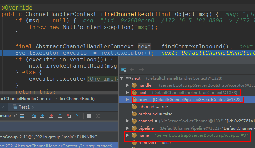Click the return this statement
This screenshot has height=148, width=255.
tap(35, 92)
